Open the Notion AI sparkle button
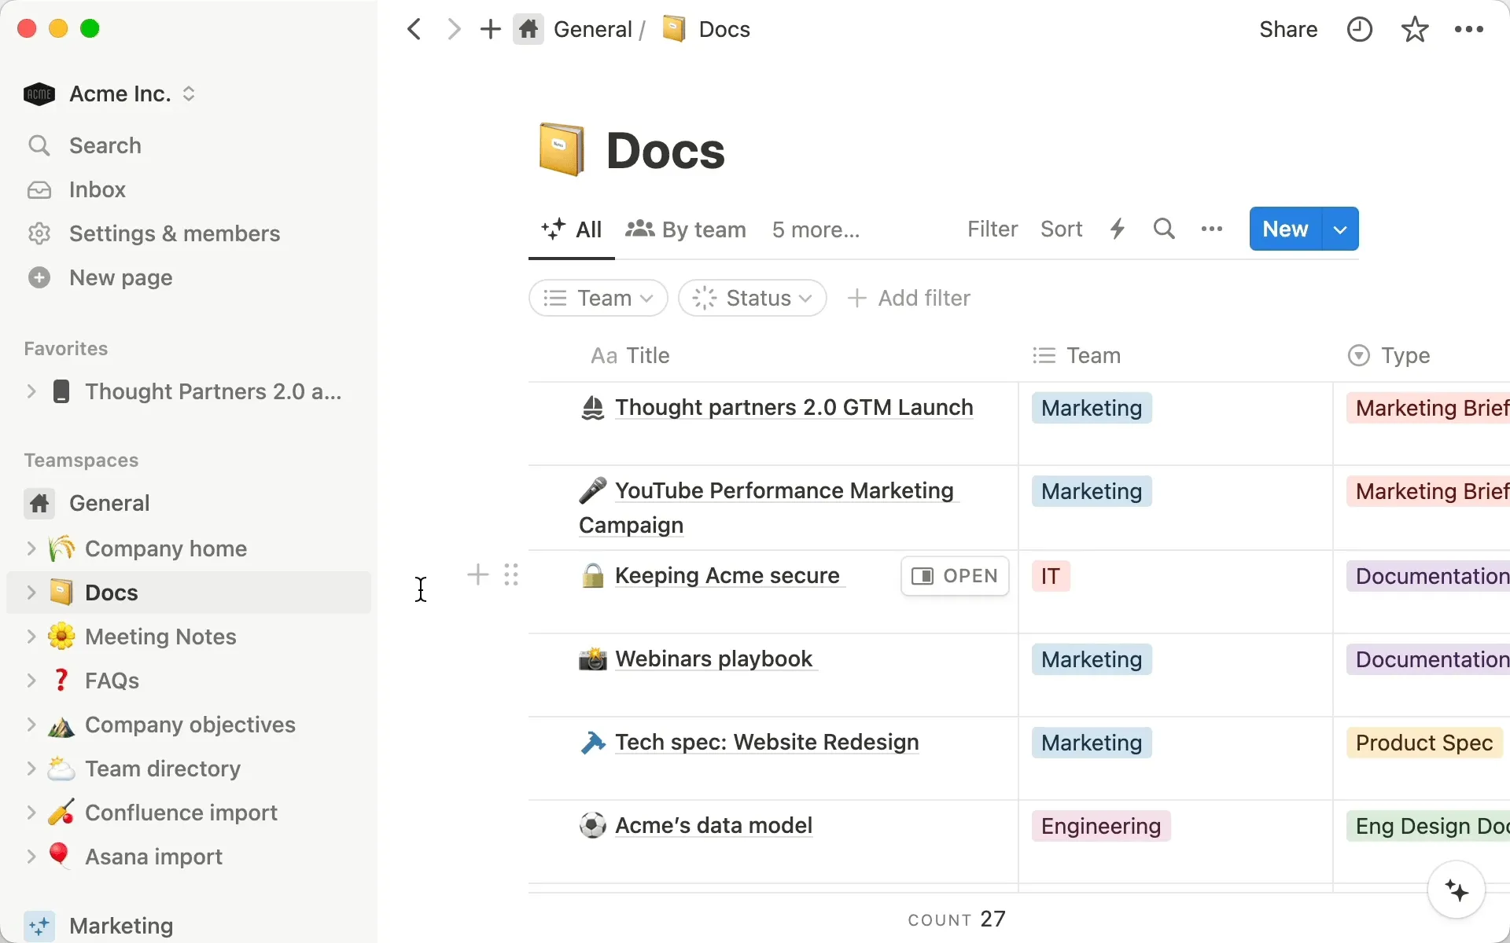 pos(1457,890)
